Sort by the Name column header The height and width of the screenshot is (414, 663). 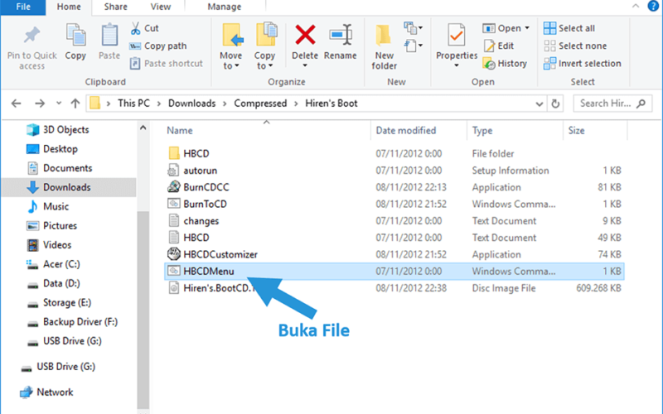180,131
